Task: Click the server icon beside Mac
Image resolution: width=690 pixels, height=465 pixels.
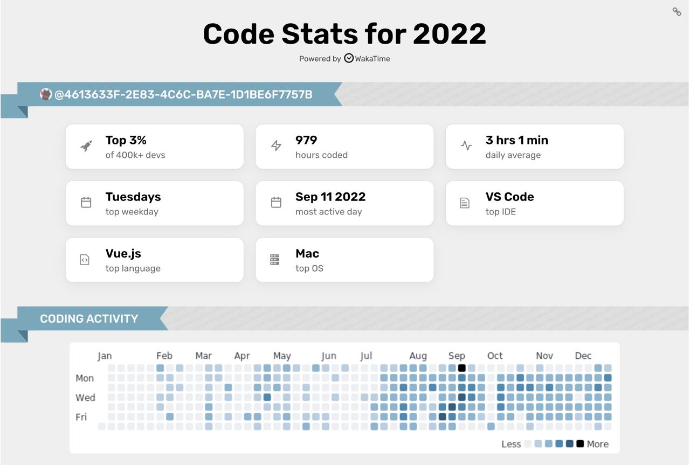Action: 275,260
